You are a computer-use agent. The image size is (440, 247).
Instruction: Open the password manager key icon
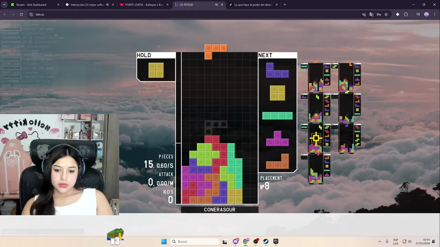point(379,14)
